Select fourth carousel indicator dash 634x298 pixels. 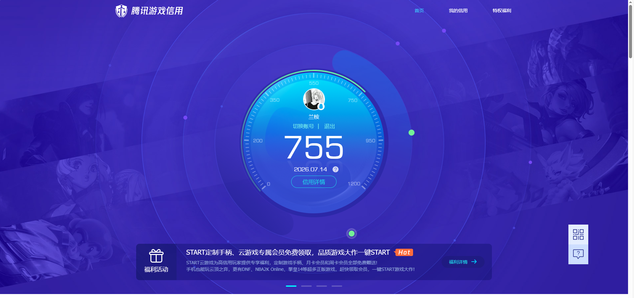coord(337,286)
